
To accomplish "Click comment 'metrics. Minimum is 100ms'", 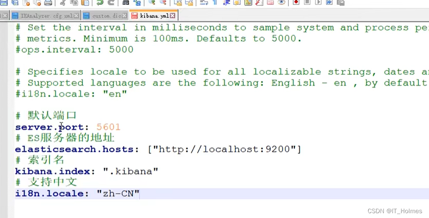I will (108, 39).
